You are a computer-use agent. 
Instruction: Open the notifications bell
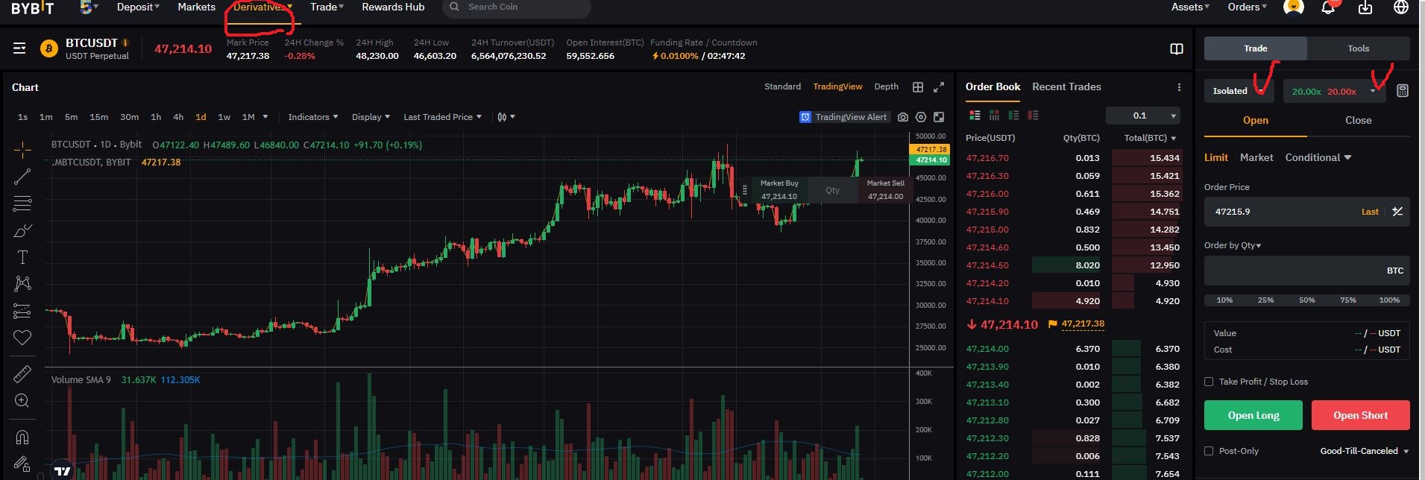click(x=1328, y=7)
